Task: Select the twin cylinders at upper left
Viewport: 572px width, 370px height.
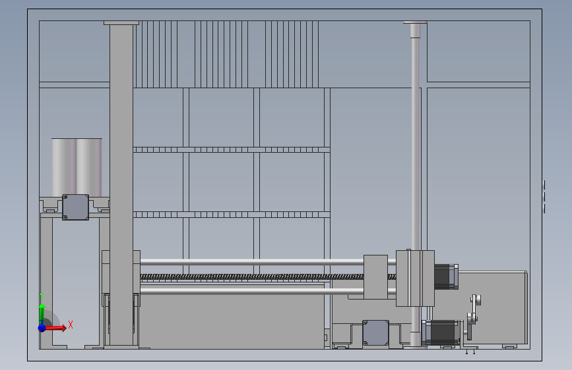Action: 77,167
